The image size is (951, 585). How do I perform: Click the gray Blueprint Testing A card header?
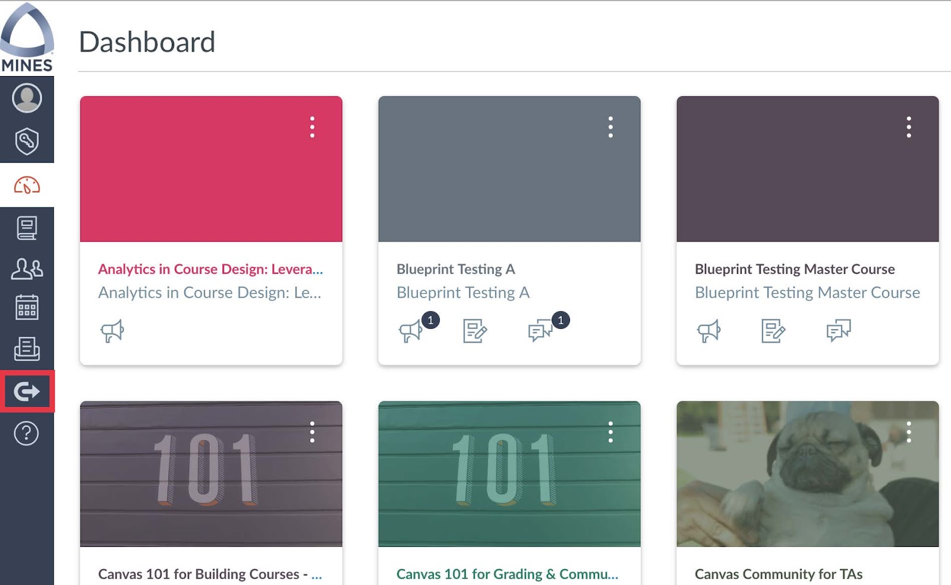click(x=509, y=169)
